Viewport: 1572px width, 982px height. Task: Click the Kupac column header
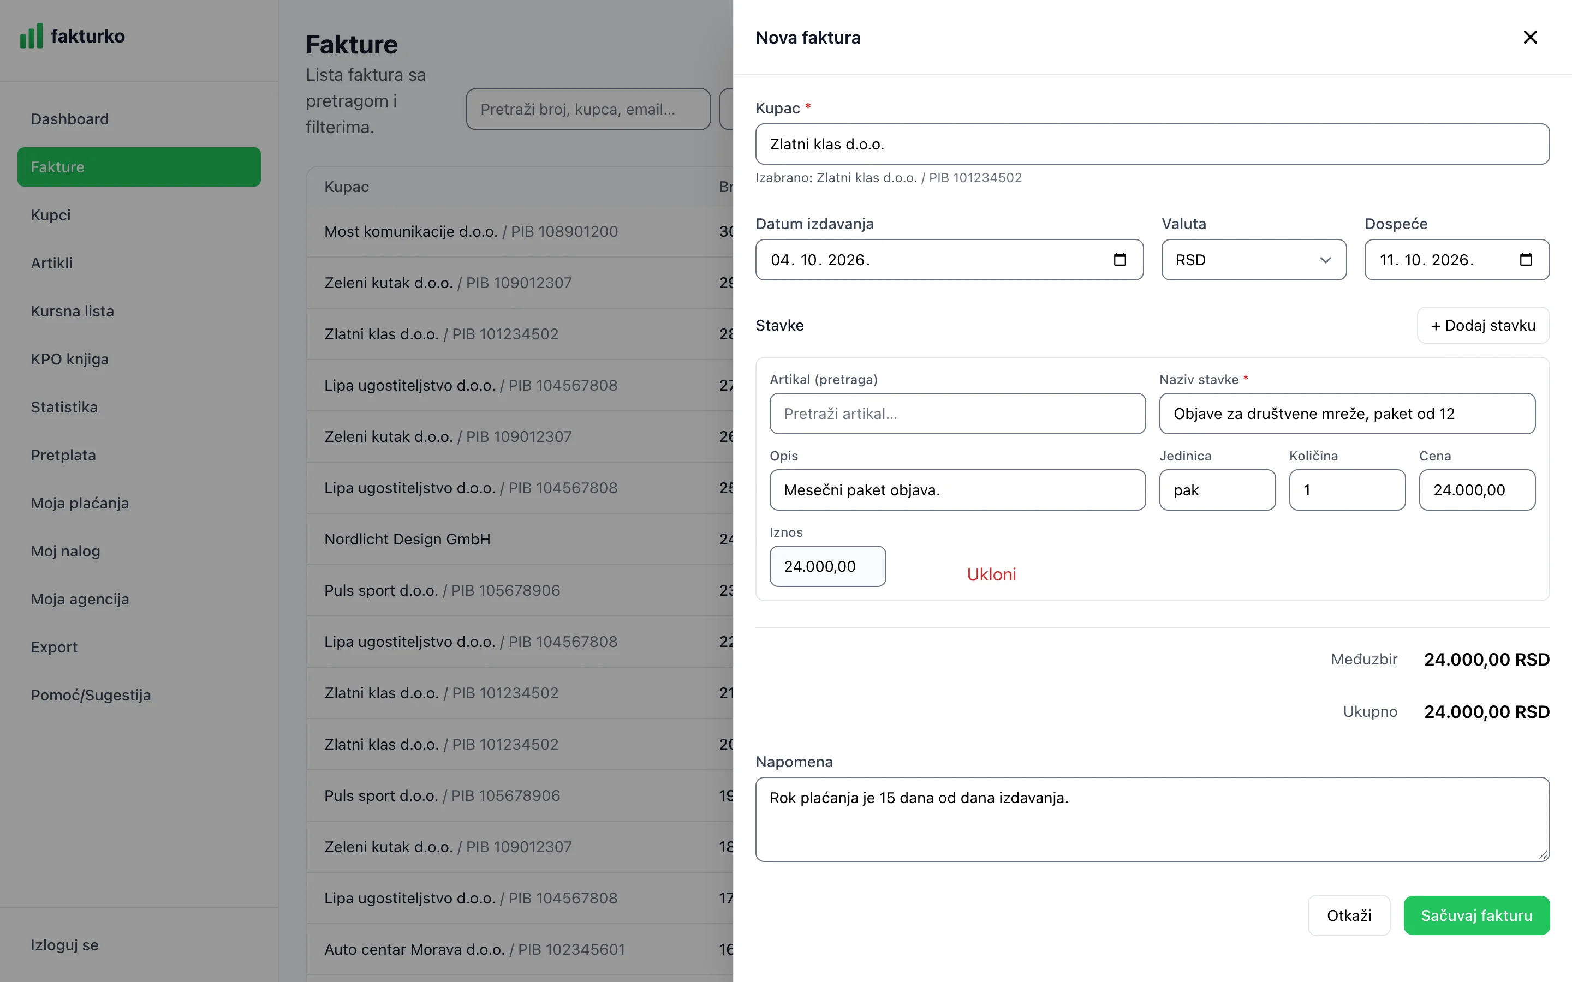[346, 187]
